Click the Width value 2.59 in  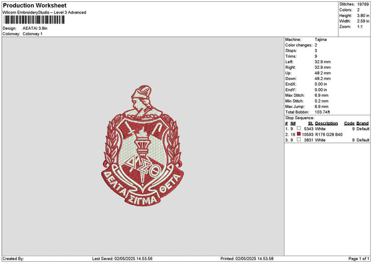pos(363,21)
